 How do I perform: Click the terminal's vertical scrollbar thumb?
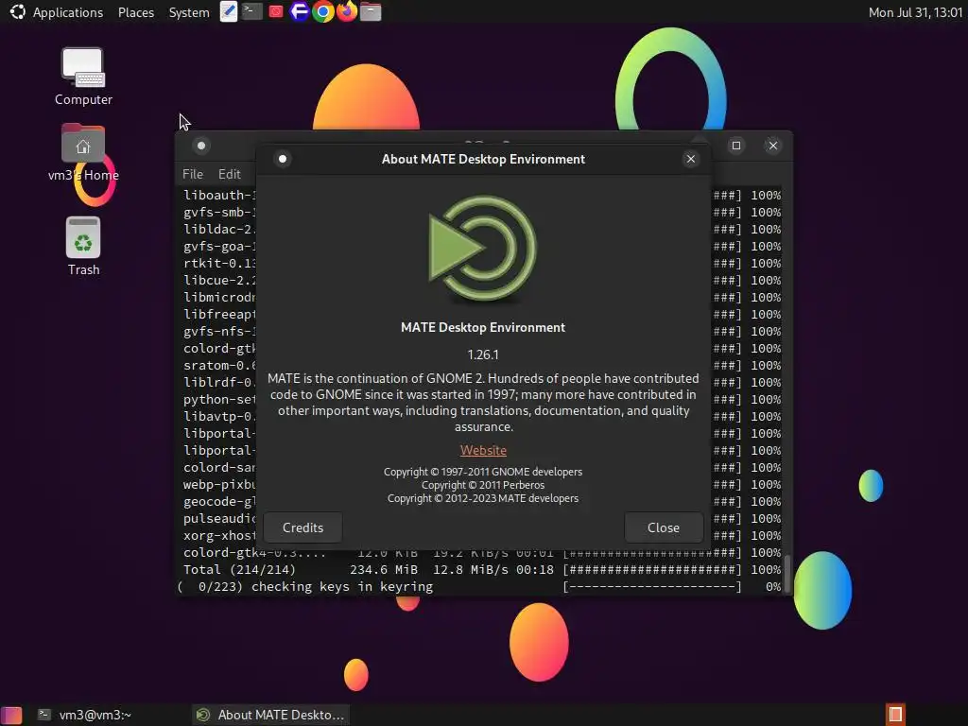787,574
